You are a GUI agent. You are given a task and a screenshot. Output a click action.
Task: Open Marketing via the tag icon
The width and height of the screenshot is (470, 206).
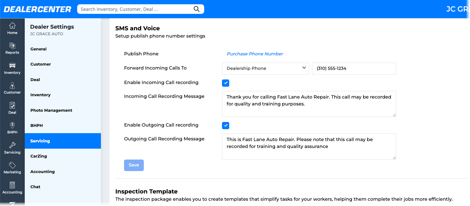point(12,168)
